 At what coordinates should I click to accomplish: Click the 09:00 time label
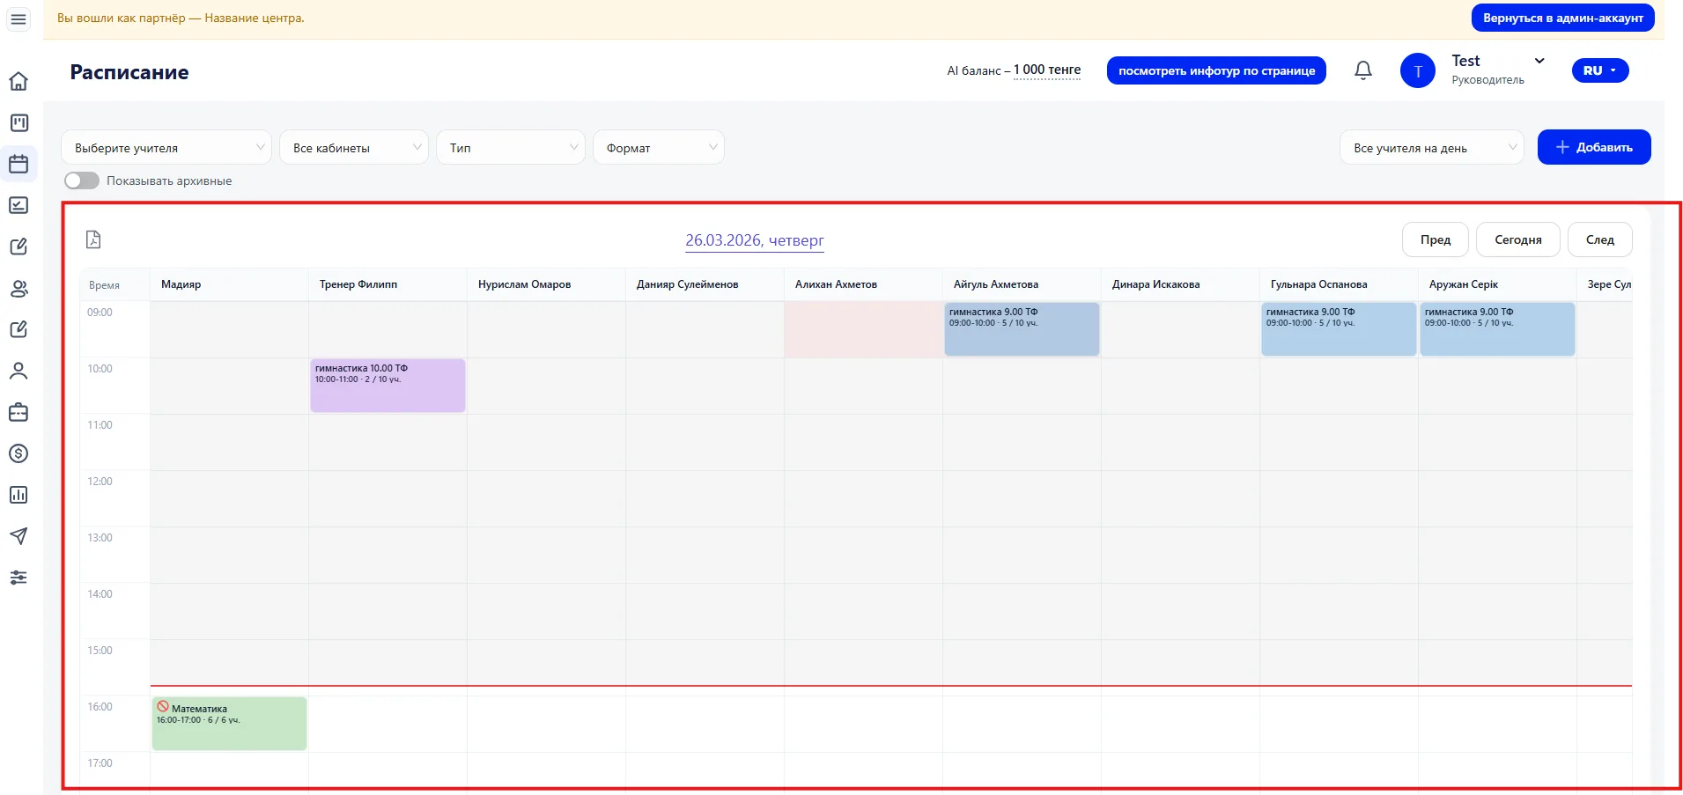[x=100, y=313]
